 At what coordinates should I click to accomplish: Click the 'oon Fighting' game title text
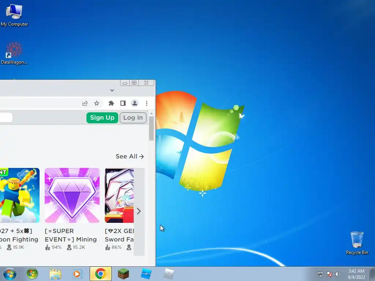(19, 239)
